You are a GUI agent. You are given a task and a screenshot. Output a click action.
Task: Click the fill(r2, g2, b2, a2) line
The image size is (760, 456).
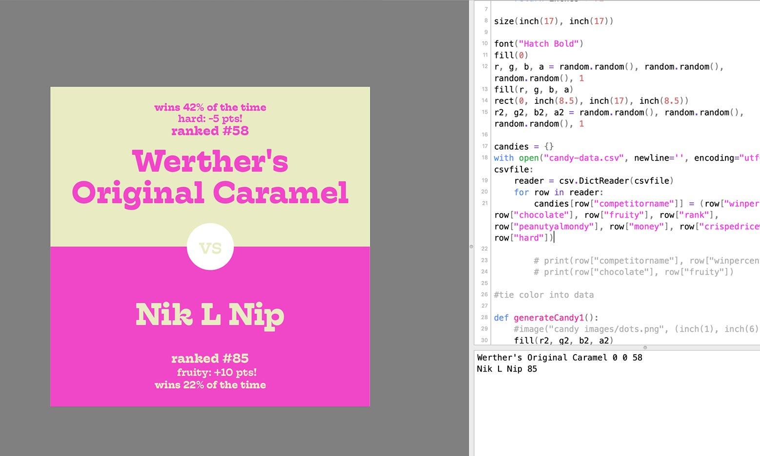point(563,340)
